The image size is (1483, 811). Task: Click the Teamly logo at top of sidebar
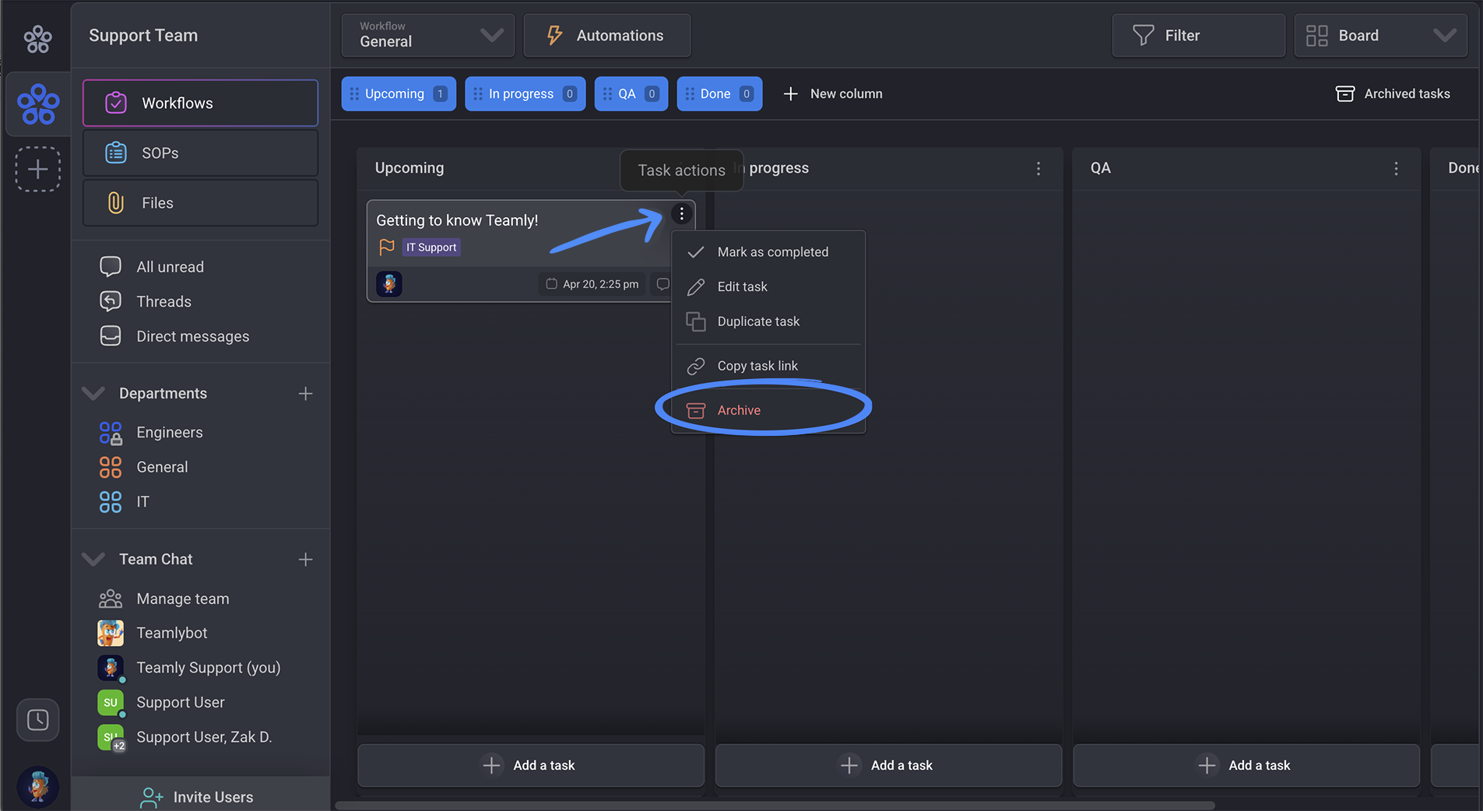tap(37, 38)
